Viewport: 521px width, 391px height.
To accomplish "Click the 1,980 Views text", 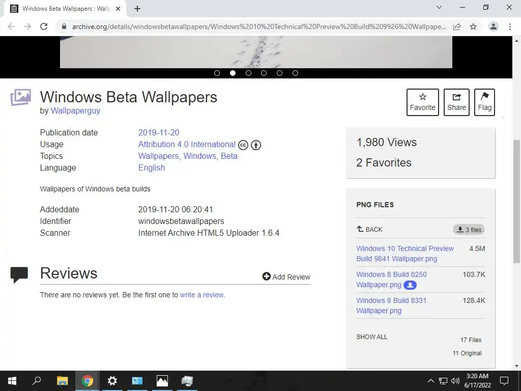I will (387, 143).
